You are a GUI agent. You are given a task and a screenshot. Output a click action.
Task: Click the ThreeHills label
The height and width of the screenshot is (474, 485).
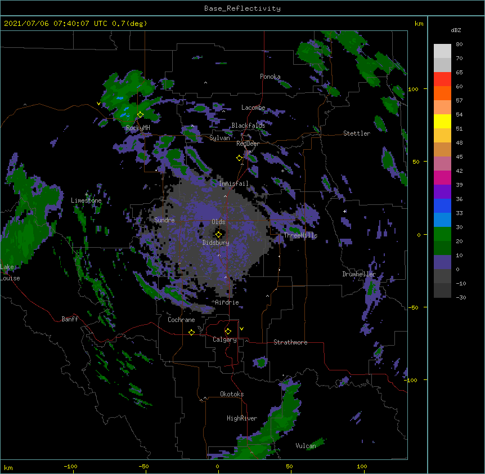click(300, 235)
